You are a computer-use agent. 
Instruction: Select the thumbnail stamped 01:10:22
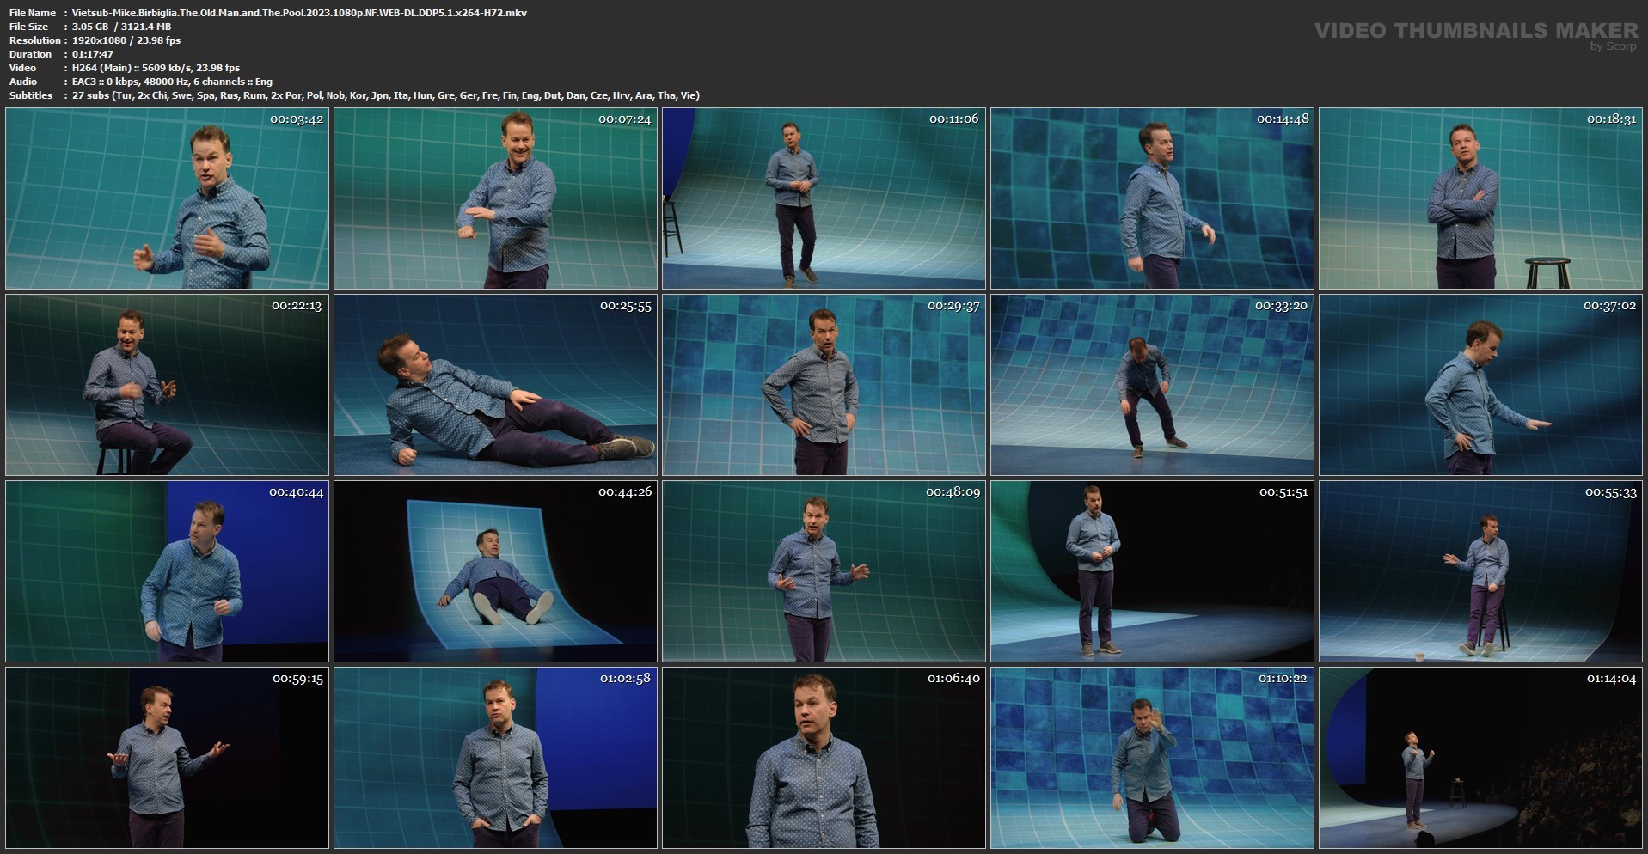(x=1153, y=758)
